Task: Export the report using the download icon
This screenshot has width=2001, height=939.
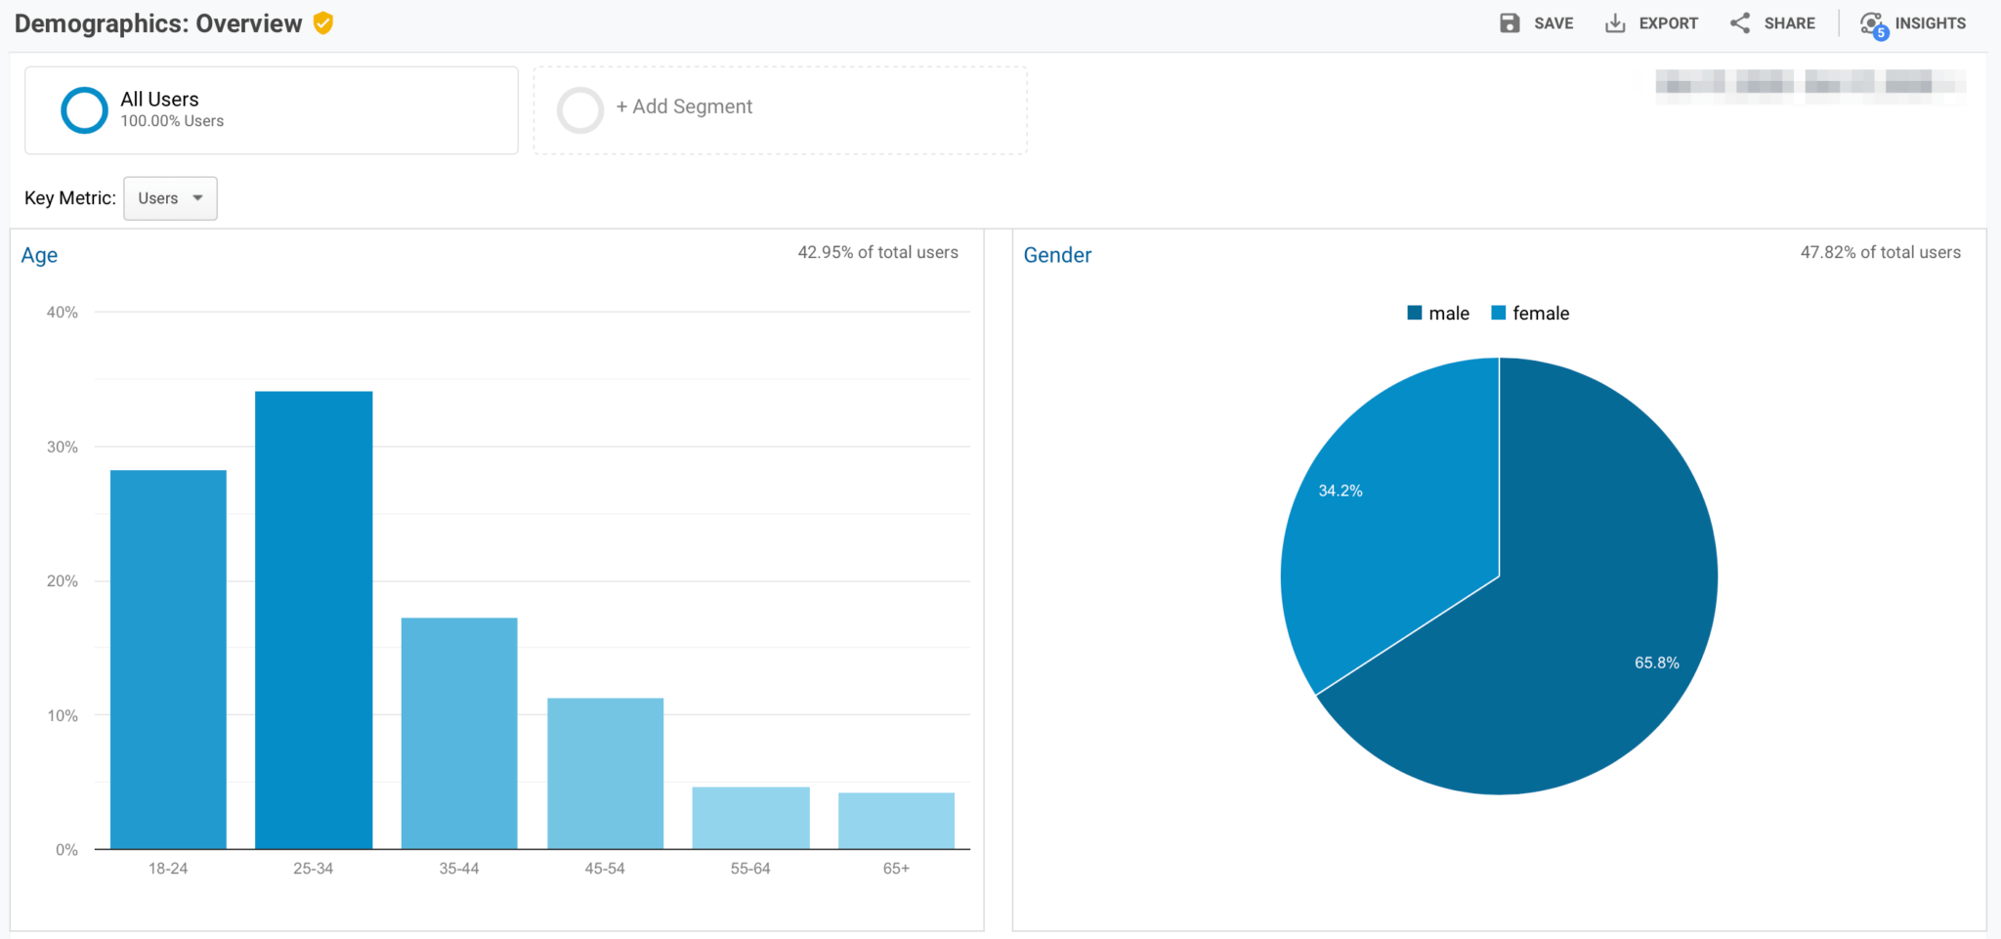Action: [x=1615, y=22]
